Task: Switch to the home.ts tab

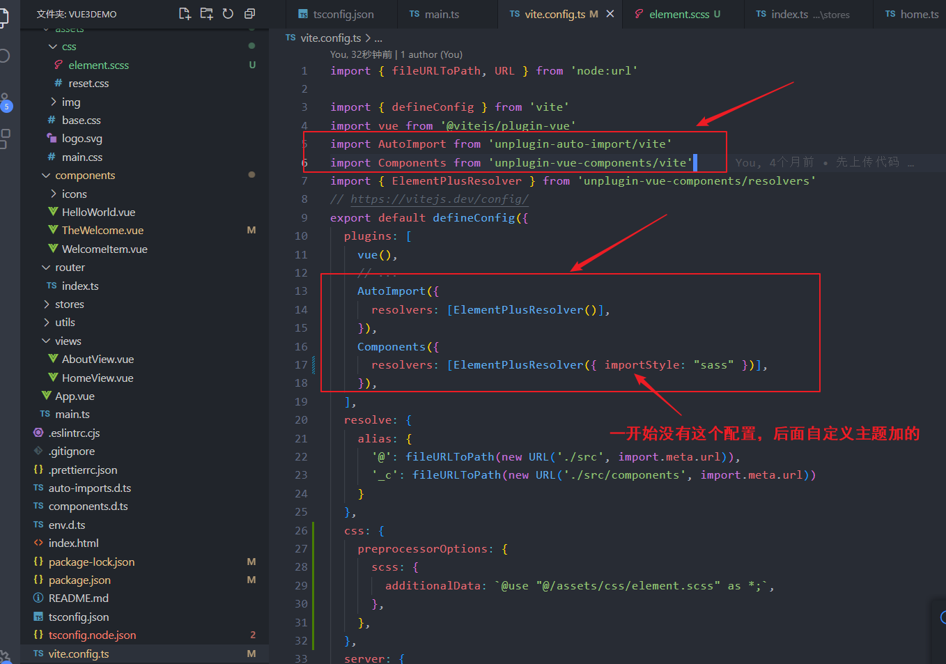Action: 912,14
